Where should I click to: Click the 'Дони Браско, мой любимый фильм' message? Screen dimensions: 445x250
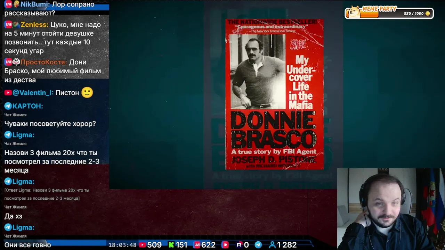pyautogui.click(x=52, y=71)
